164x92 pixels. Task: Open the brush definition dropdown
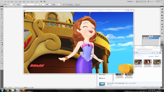click(45, 5)
